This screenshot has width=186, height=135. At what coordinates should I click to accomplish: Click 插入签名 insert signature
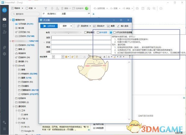pyautogui.click(x=124, y=26)
